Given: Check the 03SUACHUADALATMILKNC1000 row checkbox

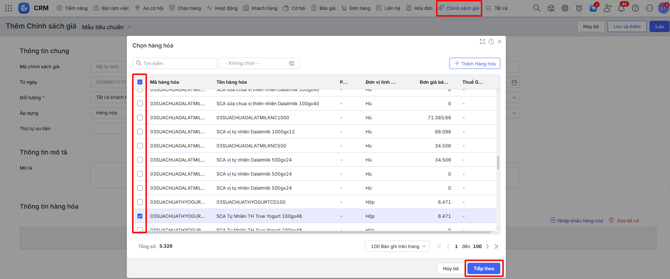Looking at the screenshot, I should [140, 118].
